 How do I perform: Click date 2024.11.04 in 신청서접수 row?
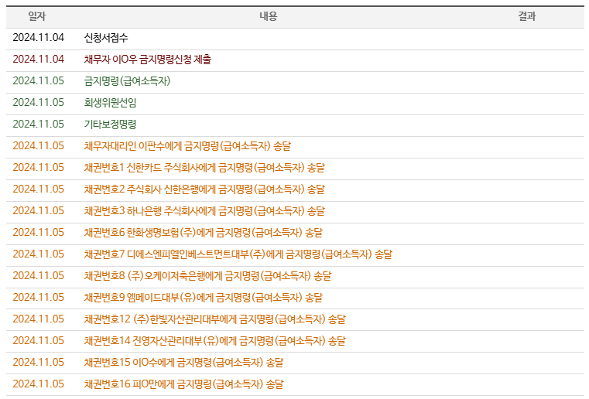39,38
